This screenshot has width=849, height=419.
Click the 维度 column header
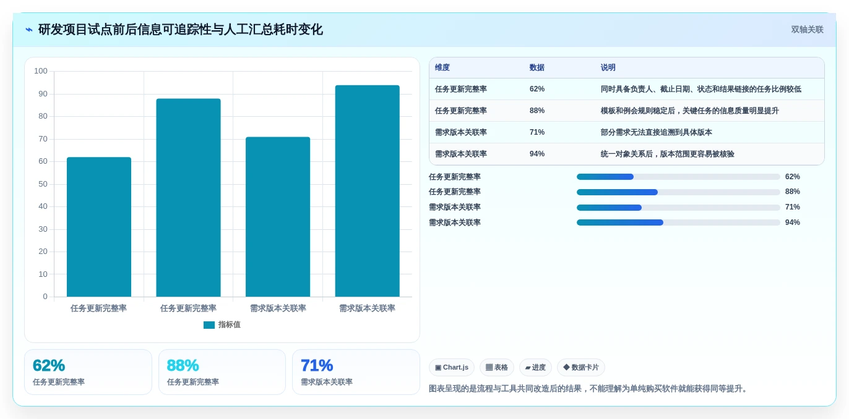(x=442, y=68)
